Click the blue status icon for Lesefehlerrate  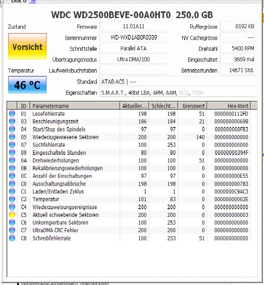[12, 114]
